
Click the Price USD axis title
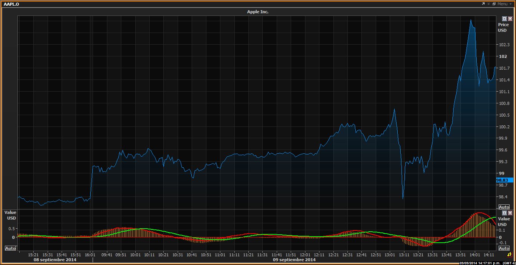click(503, 27)
